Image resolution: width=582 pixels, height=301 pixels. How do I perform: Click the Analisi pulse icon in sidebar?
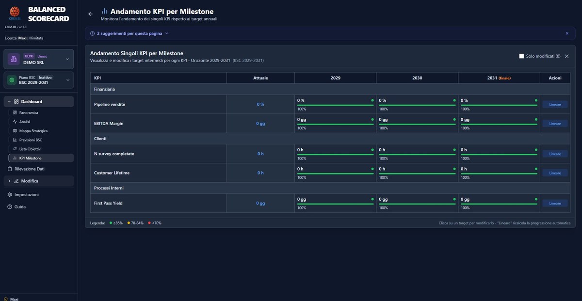point(15,122)
